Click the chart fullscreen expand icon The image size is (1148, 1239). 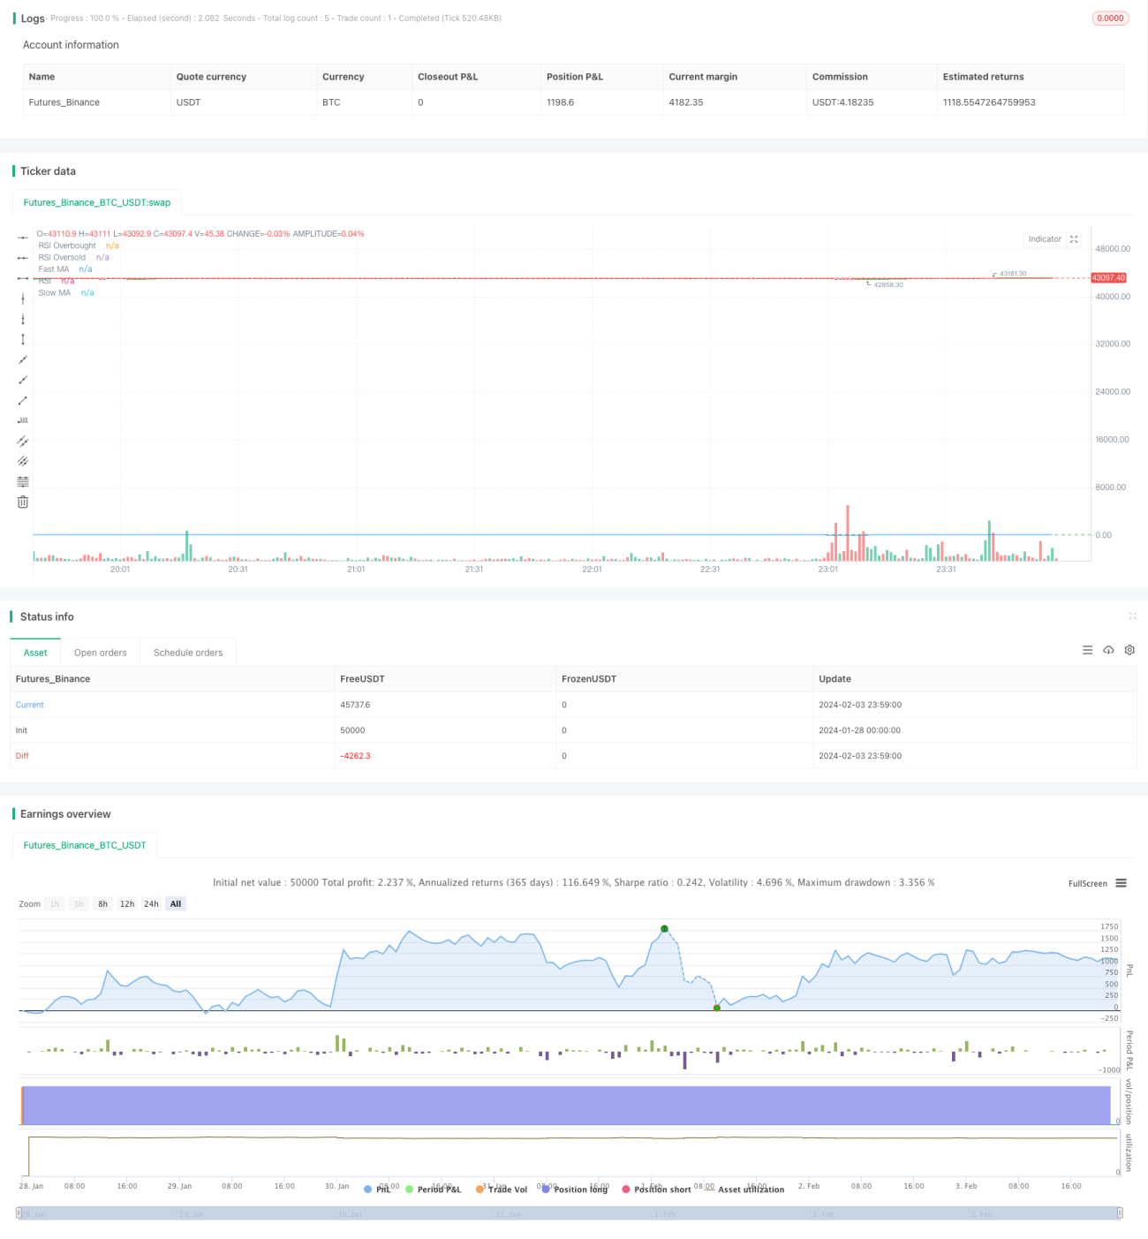click(x=1074, y=239)
